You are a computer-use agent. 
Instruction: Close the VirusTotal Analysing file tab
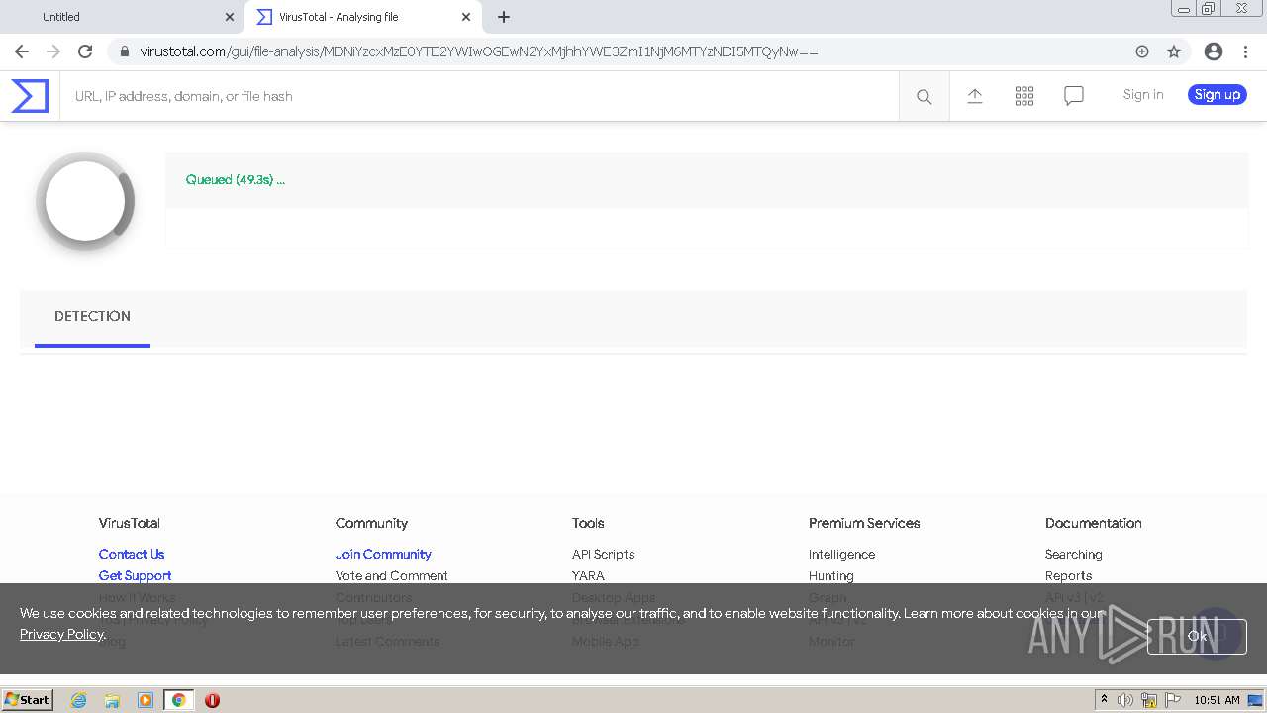point(466,17)
